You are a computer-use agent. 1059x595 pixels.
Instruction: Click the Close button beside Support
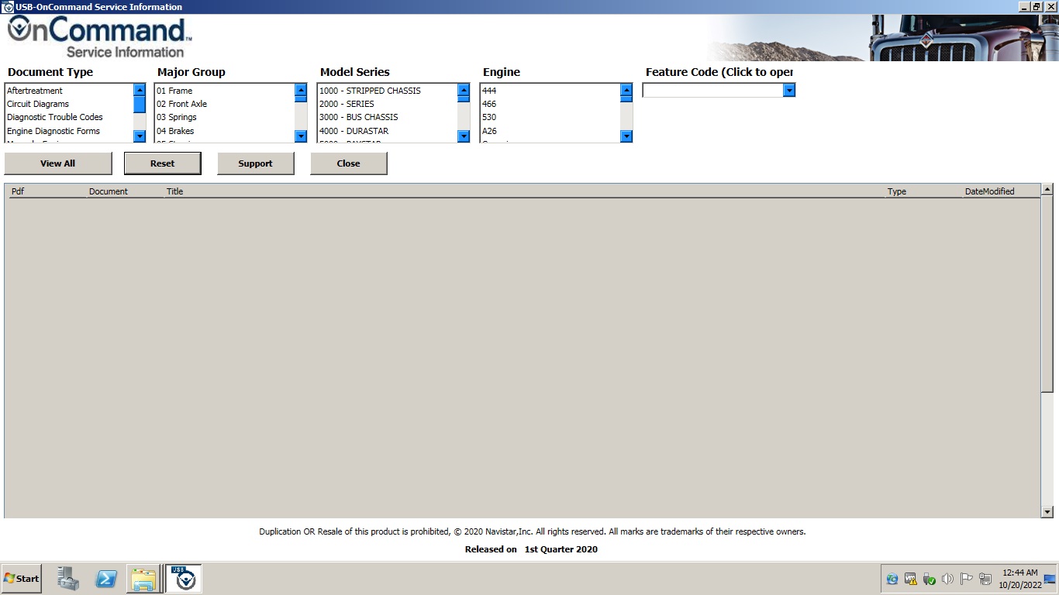point(349,163)
